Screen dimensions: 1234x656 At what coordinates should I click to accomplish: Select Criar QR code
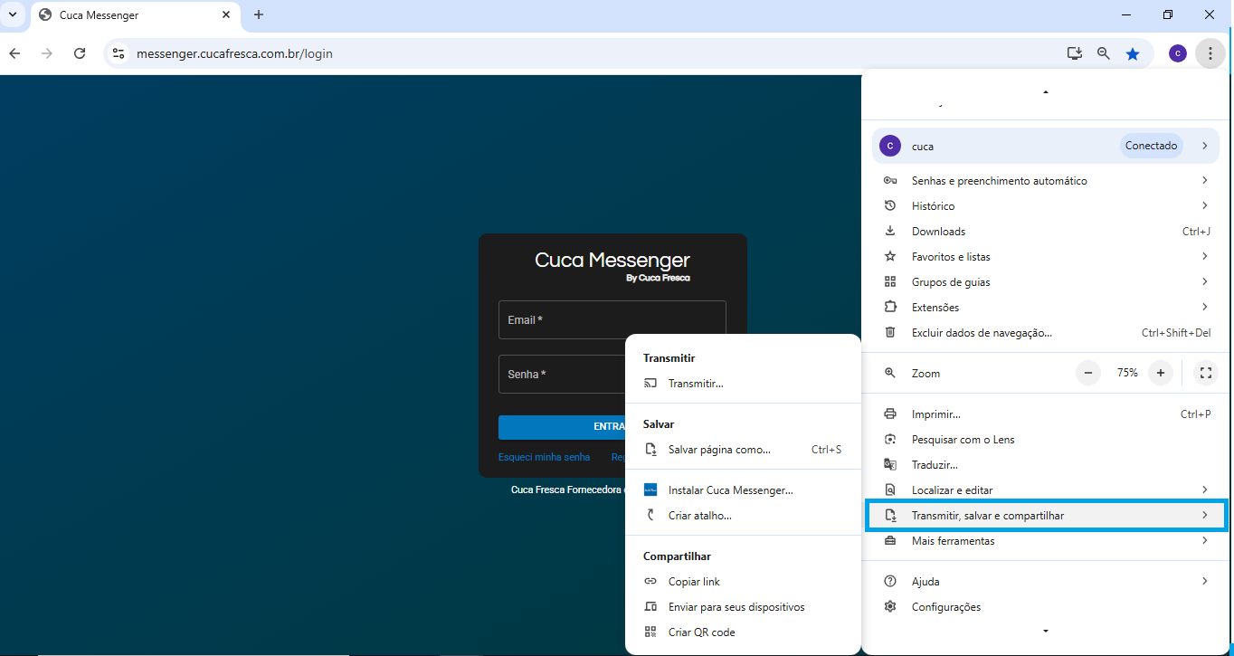(x=743, y=632)
